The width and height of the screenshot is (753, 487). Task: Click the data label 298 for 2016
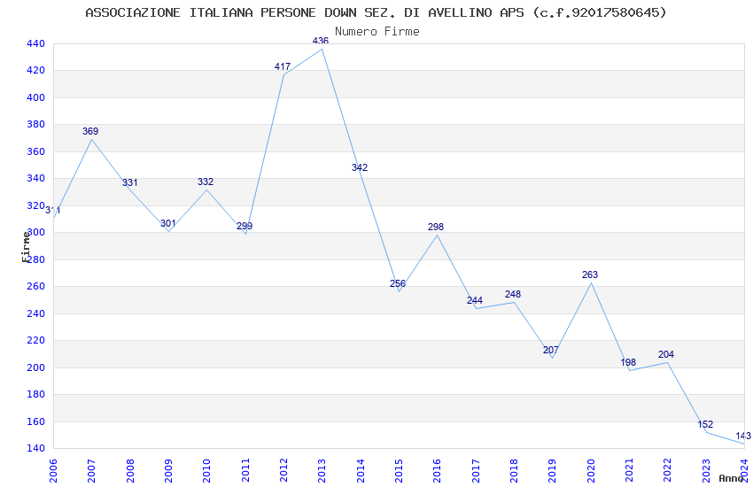point(436,227)
